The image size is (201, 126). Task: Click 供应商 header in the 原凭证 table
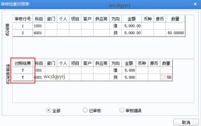click(x=102, y=19)
